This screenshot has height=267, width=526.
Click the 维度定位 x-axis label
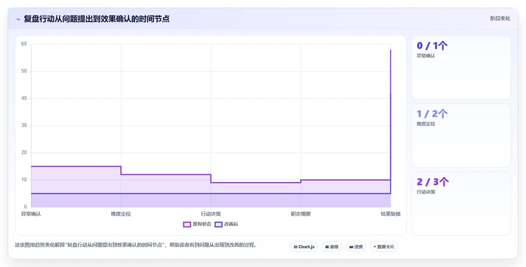click(x=121, y=214)
